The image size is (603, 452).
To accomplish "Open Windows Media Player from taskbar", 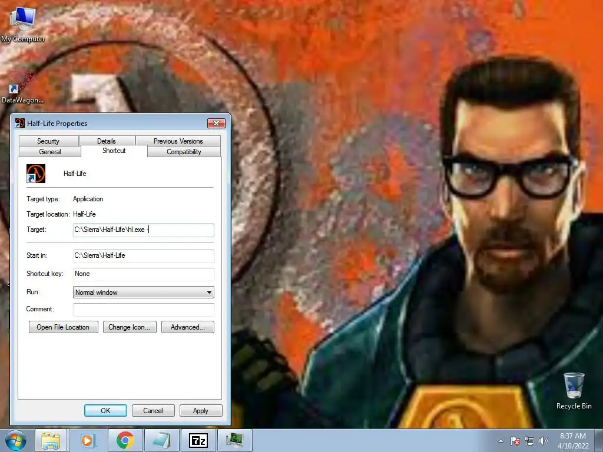I will 87,440.
